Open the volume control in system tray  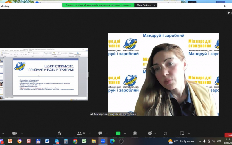213,141
